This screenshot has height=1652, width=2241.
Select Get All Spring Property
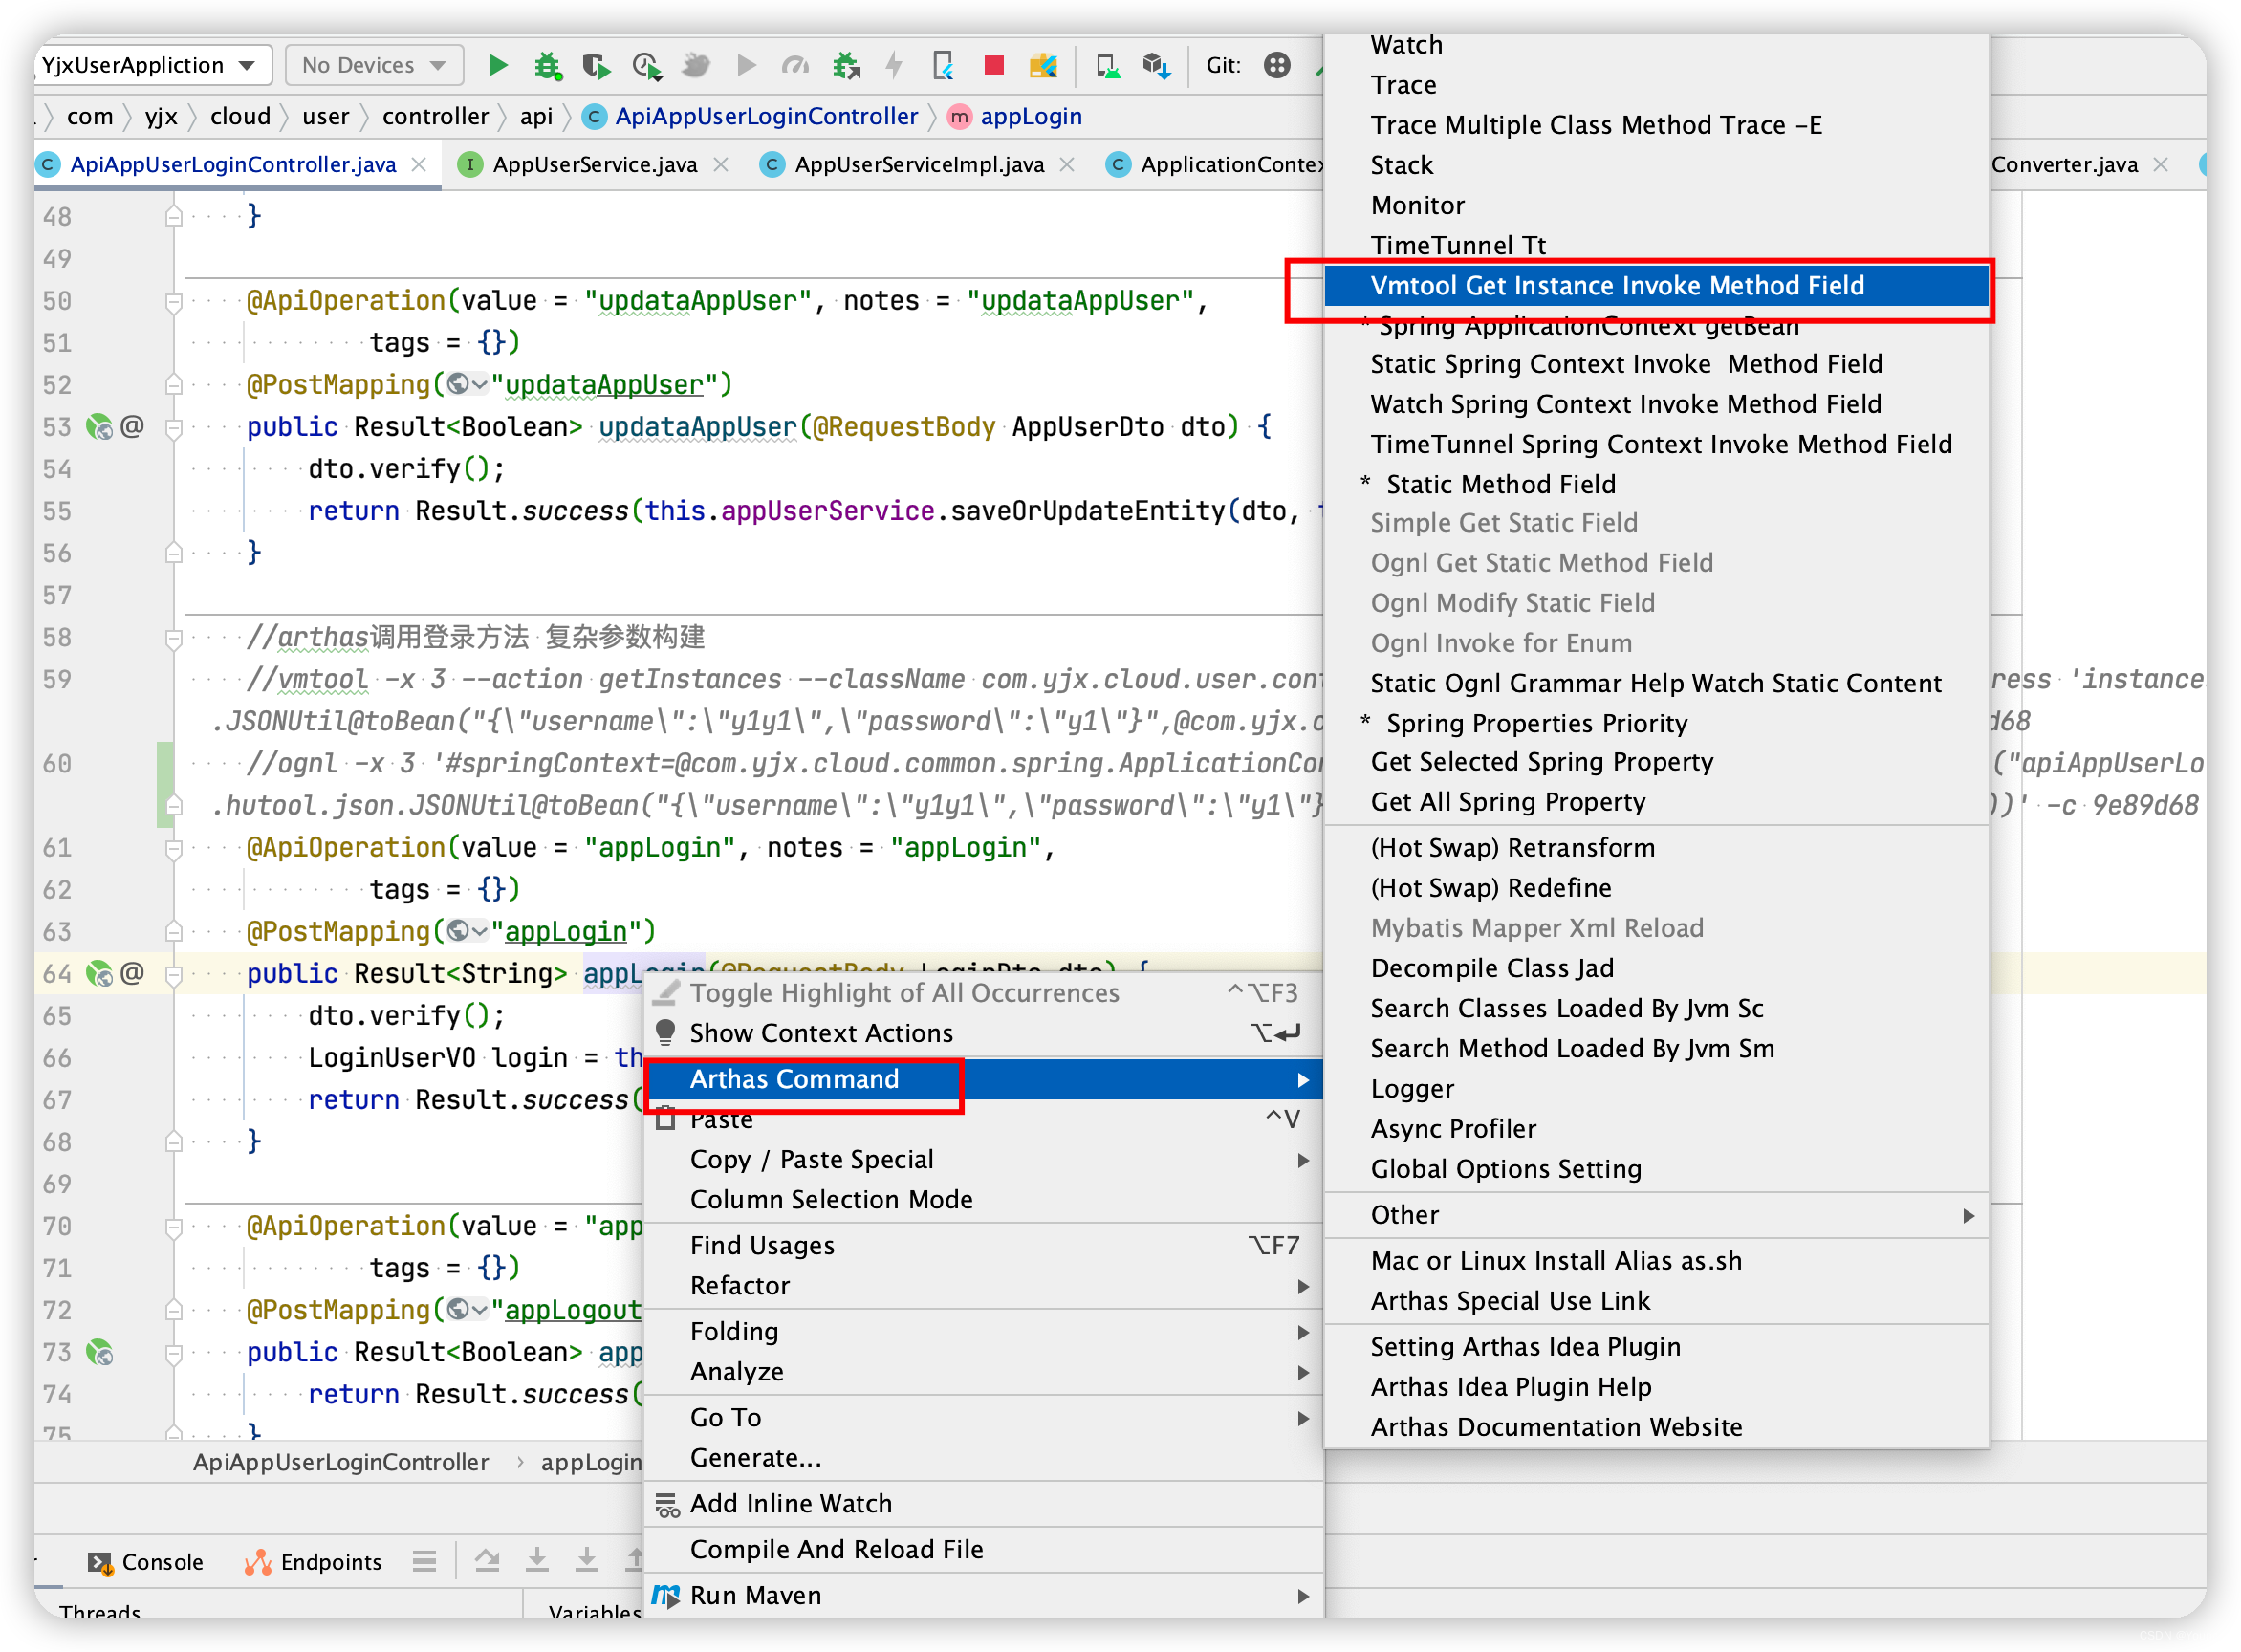1656,802
